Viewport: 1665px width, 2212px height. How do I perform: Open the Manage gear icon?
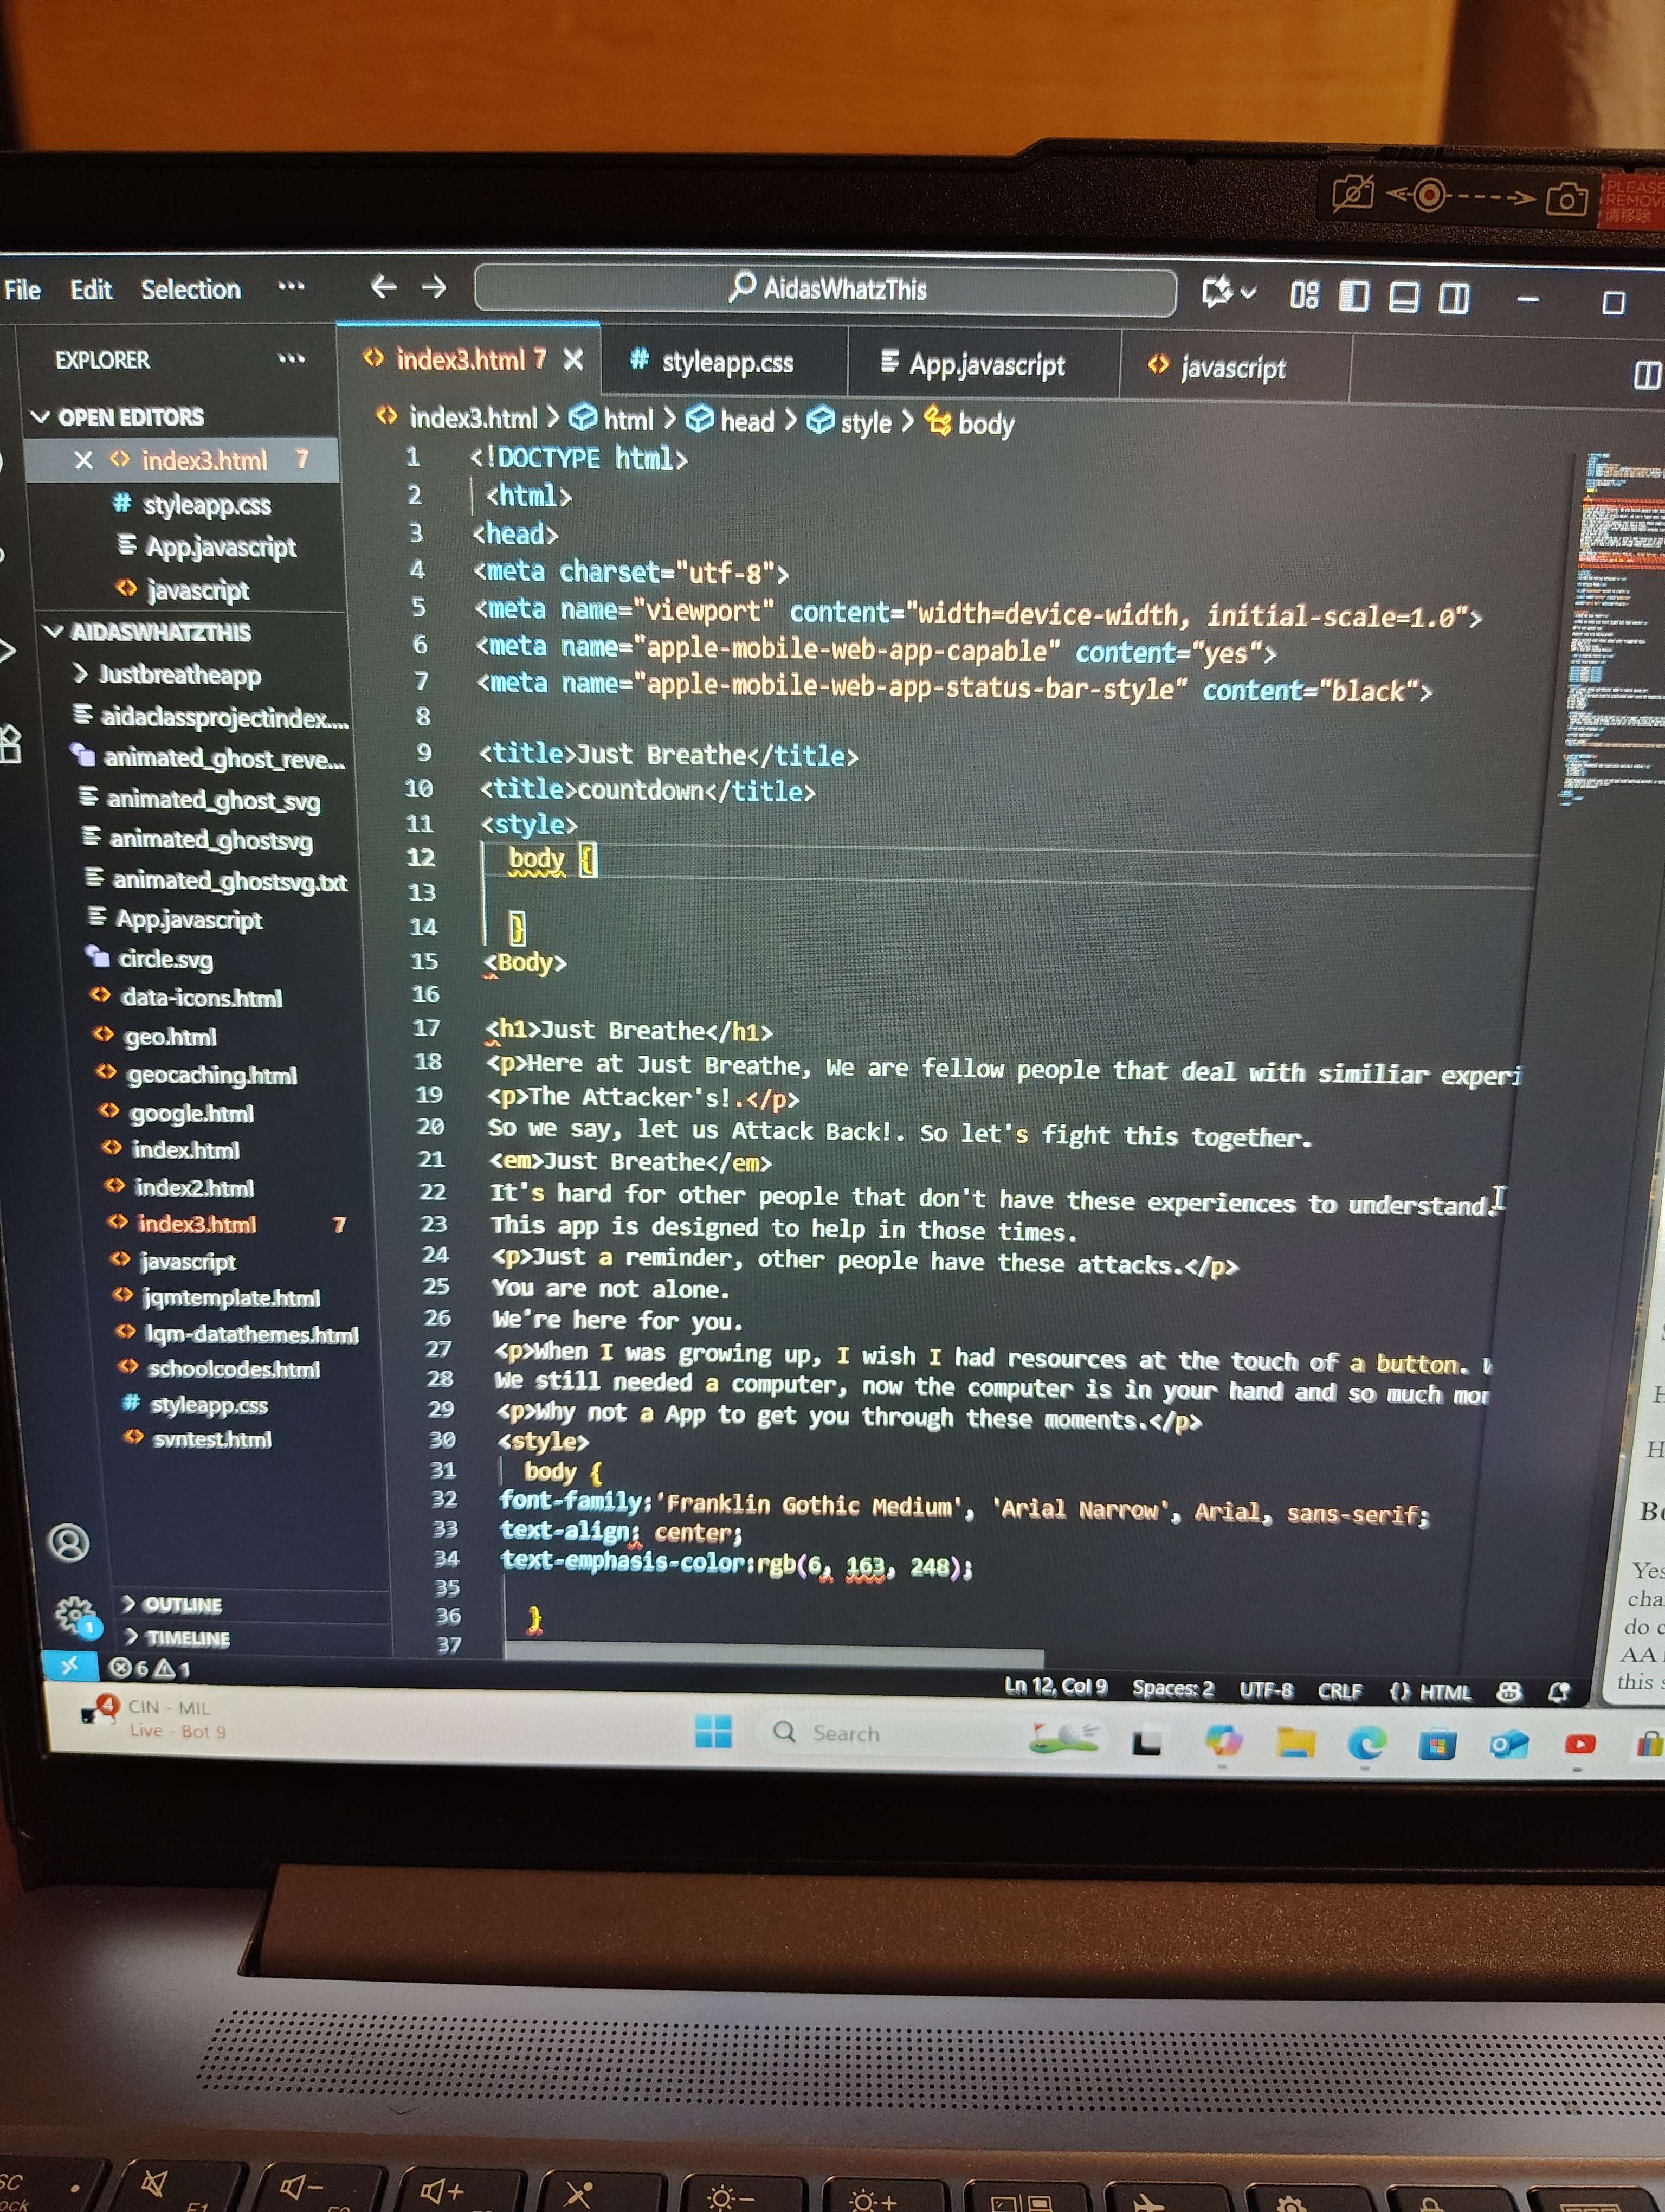[x=74, y=1613]
